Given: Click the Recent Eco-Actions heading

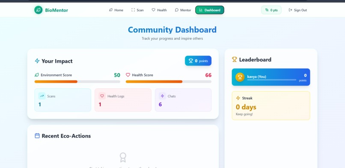Looking at the screenshot, I should pyautogui.click(x=66, y=136).
